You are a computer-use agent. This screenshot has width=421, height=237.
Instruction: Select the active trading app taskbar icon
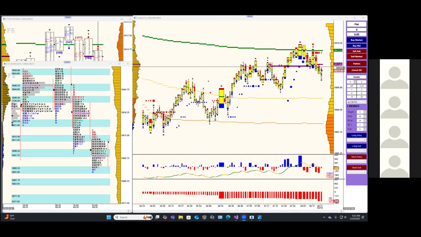[x=244, y=217]
